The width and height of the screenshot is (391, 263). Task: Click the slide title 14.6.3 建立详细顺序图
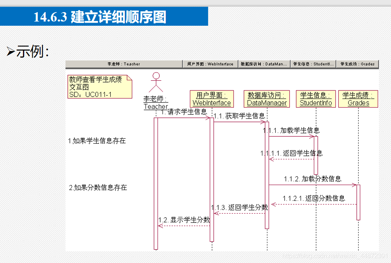tap(100, 17)
